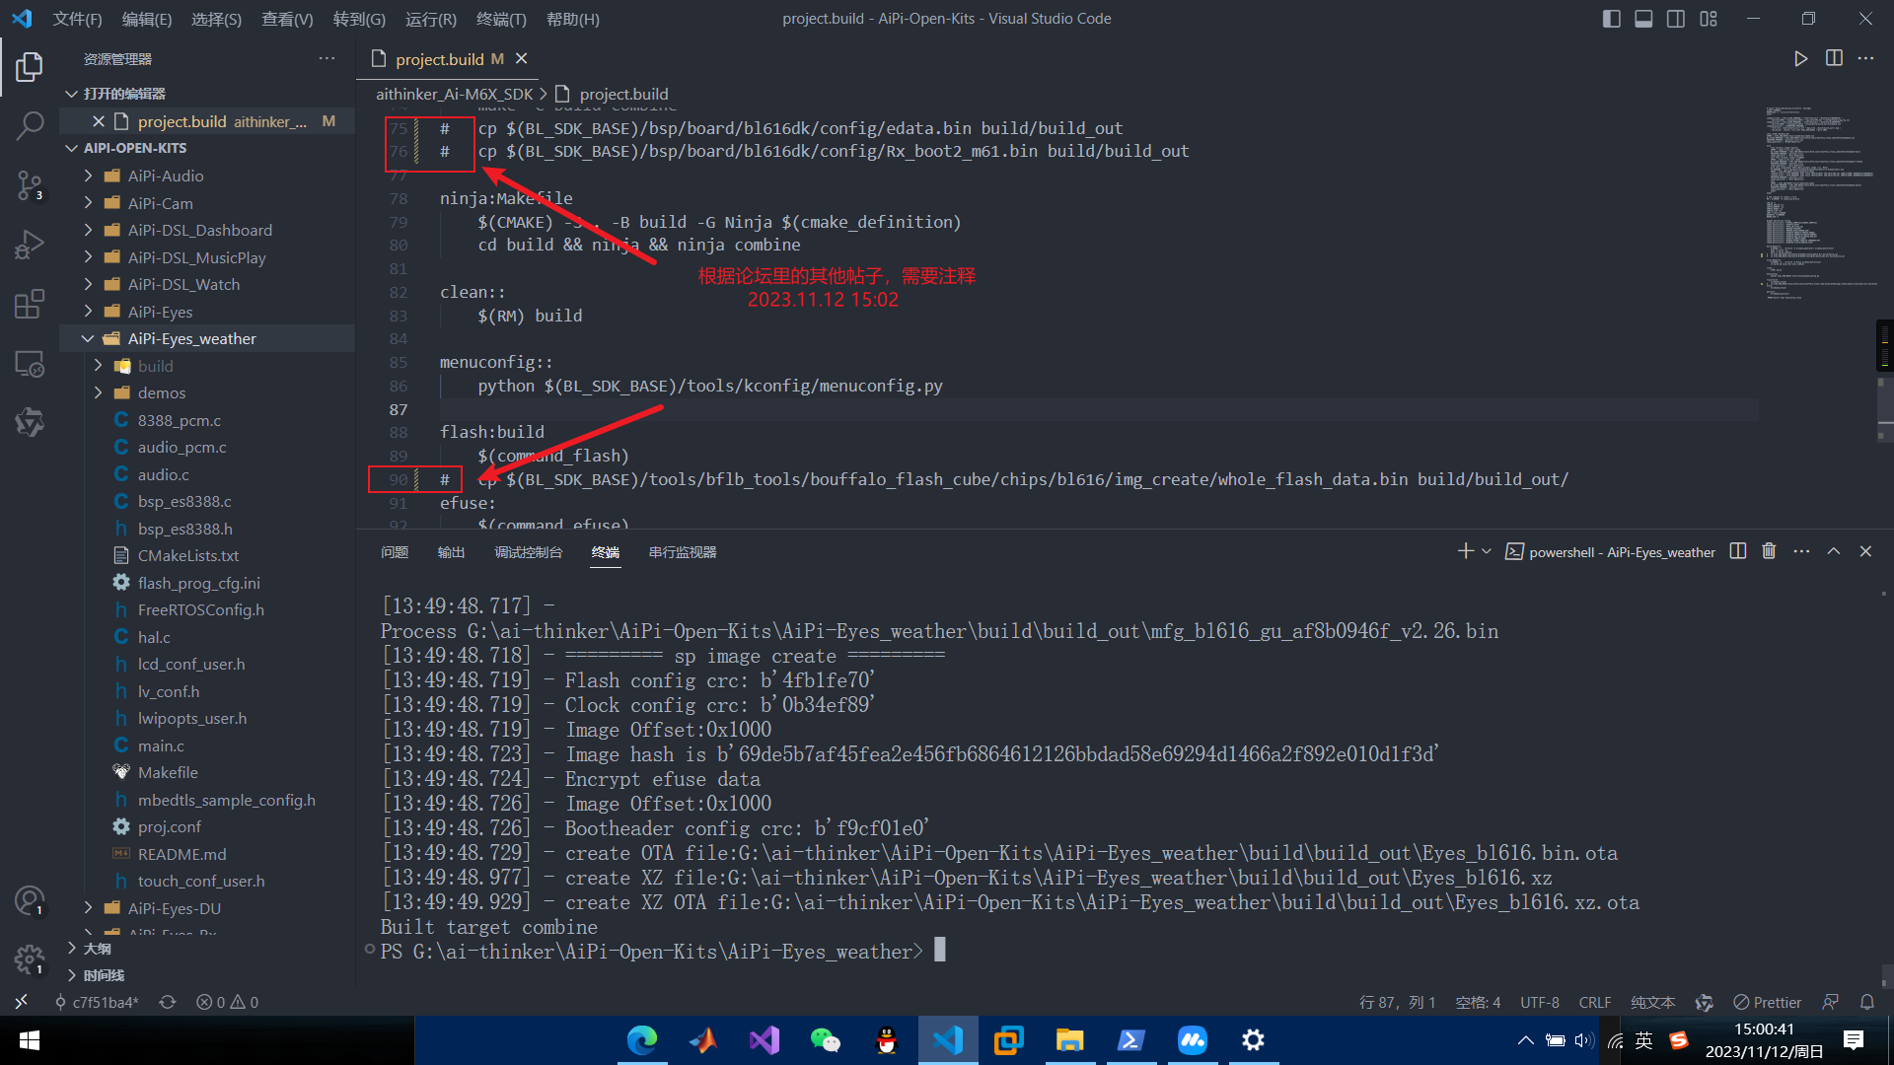Open CMakeLists.txt in the file tree
Screen dimensions: 1894x1065
click(x=188, y=555)
